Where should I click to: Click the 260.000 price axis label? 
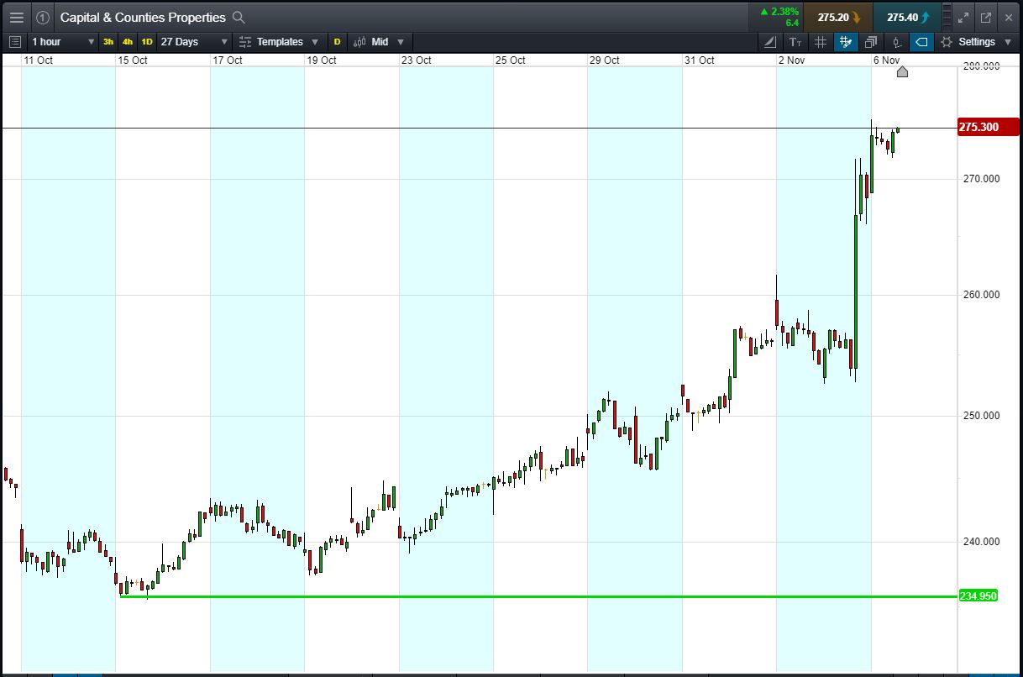click(x=982, y=294)
